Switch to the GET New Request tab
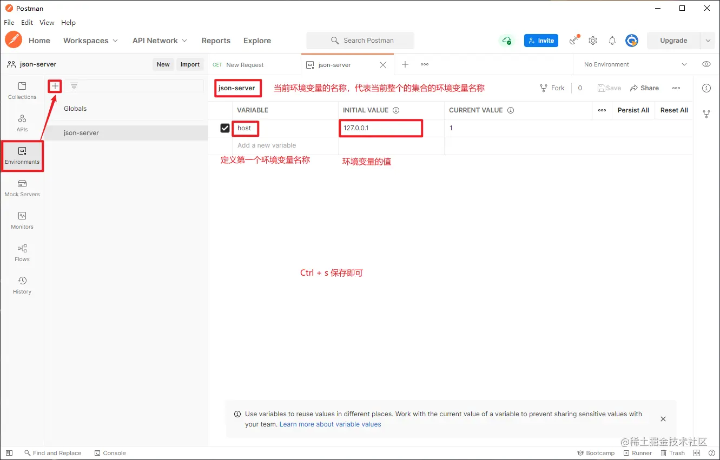Screen dimensions: 720x460 click(254, 65)
